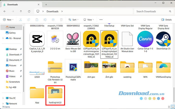Open the Photoshop CS6-Portable-32bit zip folder
The height and width of the screenshot is (109, 175).
55,68
